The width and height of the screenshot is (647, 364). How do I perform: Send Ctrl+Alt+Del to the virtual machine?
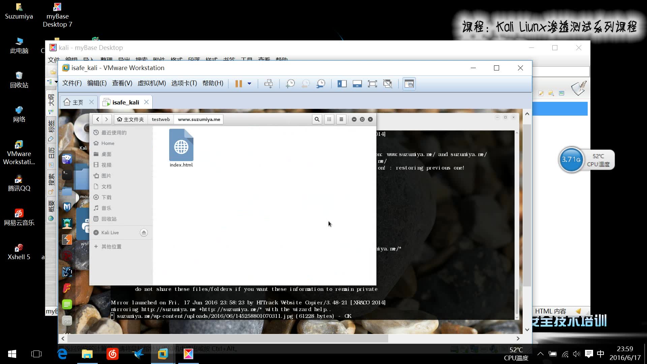pos(269,84)
